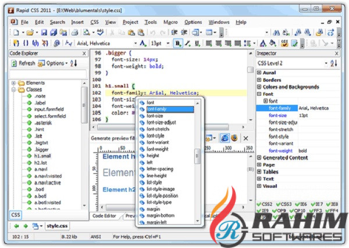Click sort icon in Code Explorer

click(73, 63)
